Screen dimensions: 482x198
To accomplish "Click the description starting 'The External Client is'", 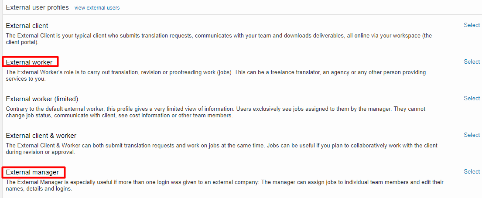I will (218, 36).
